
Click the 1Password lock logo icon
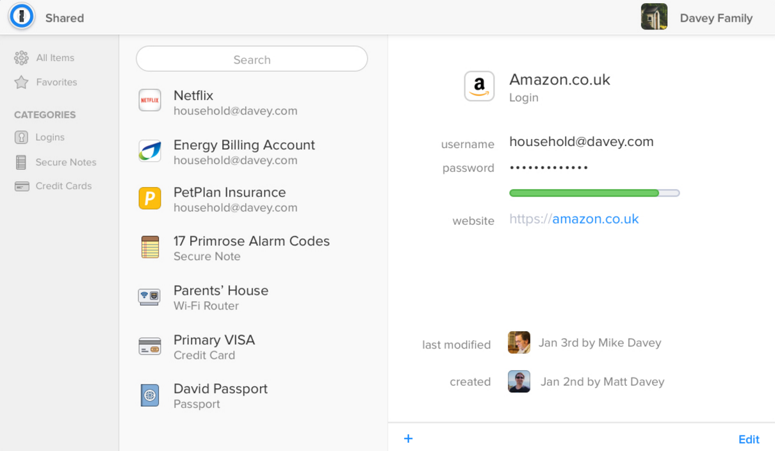pyautogui.click(x=21, y=17)
